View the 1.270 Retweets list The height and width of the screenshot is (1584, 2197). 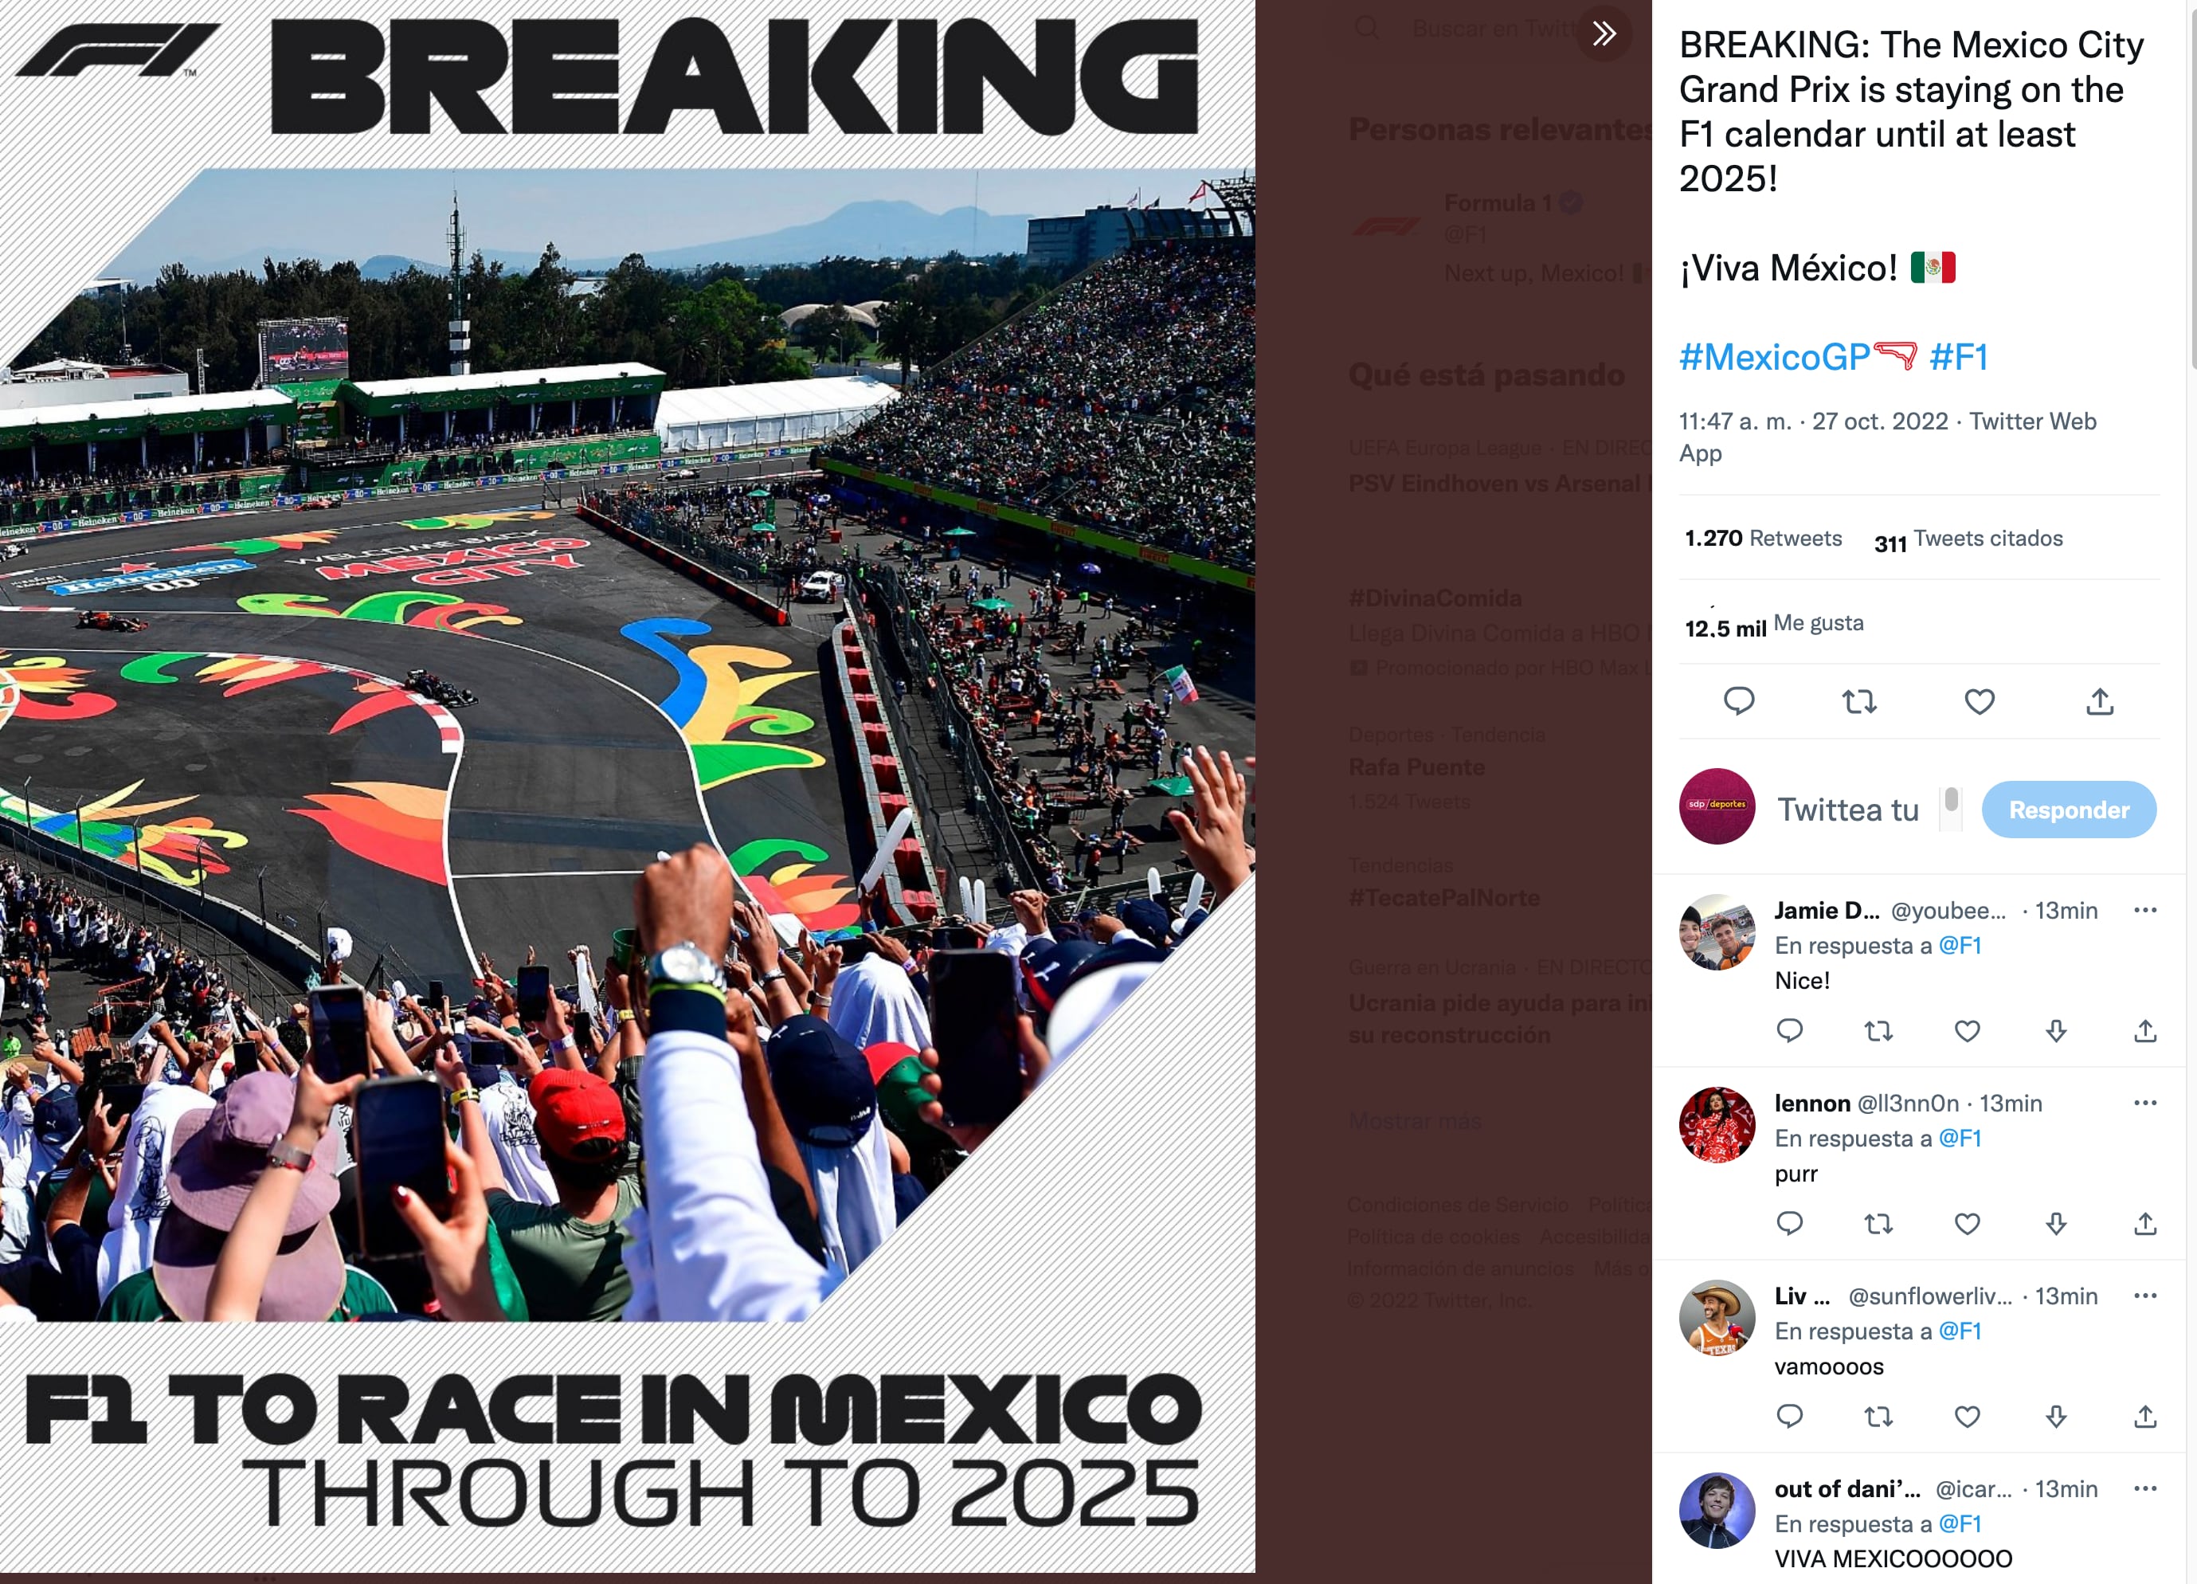pos(1763,539)
